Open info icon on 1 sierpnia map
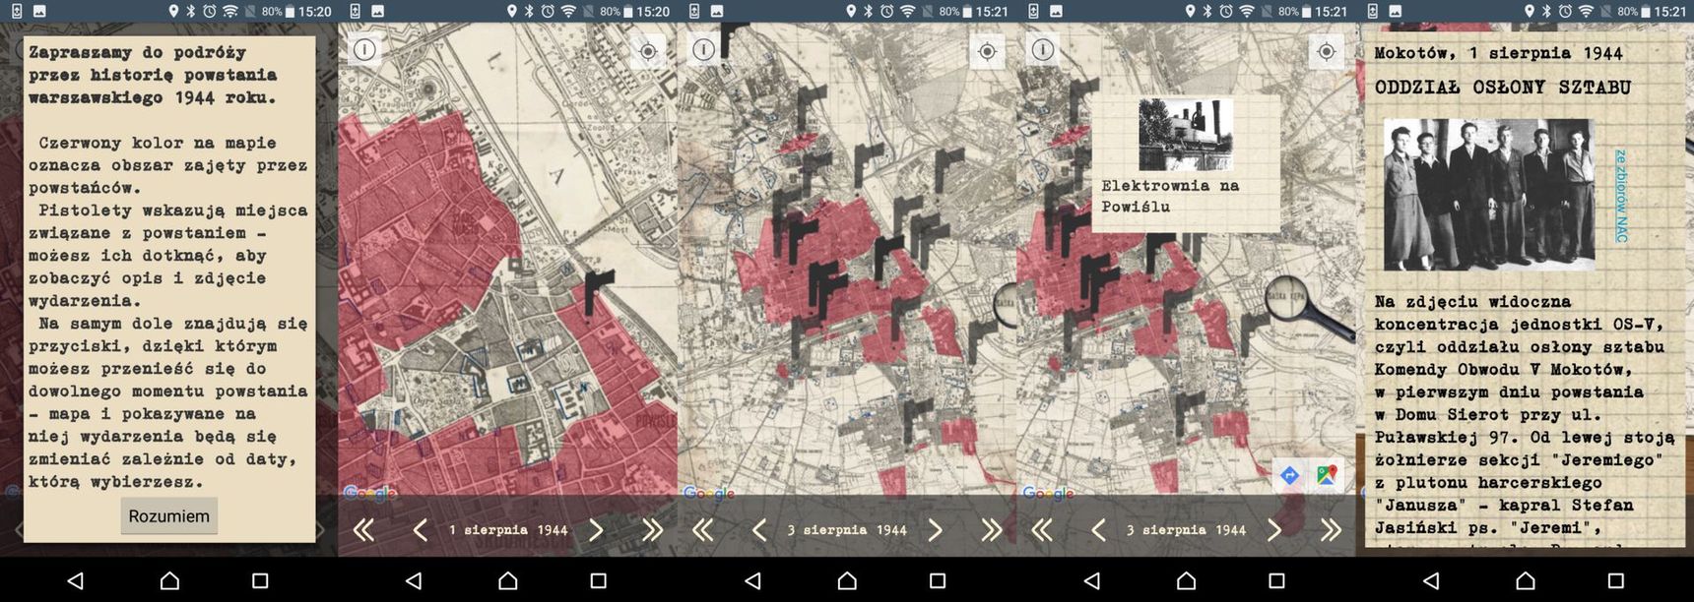1694x602 pixels. 364,49
